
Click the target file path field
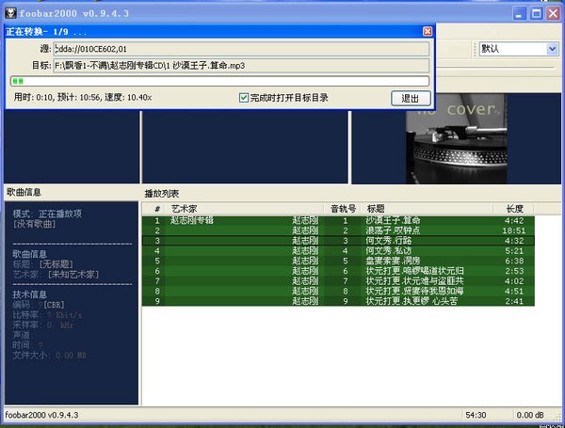coord(241,66)
